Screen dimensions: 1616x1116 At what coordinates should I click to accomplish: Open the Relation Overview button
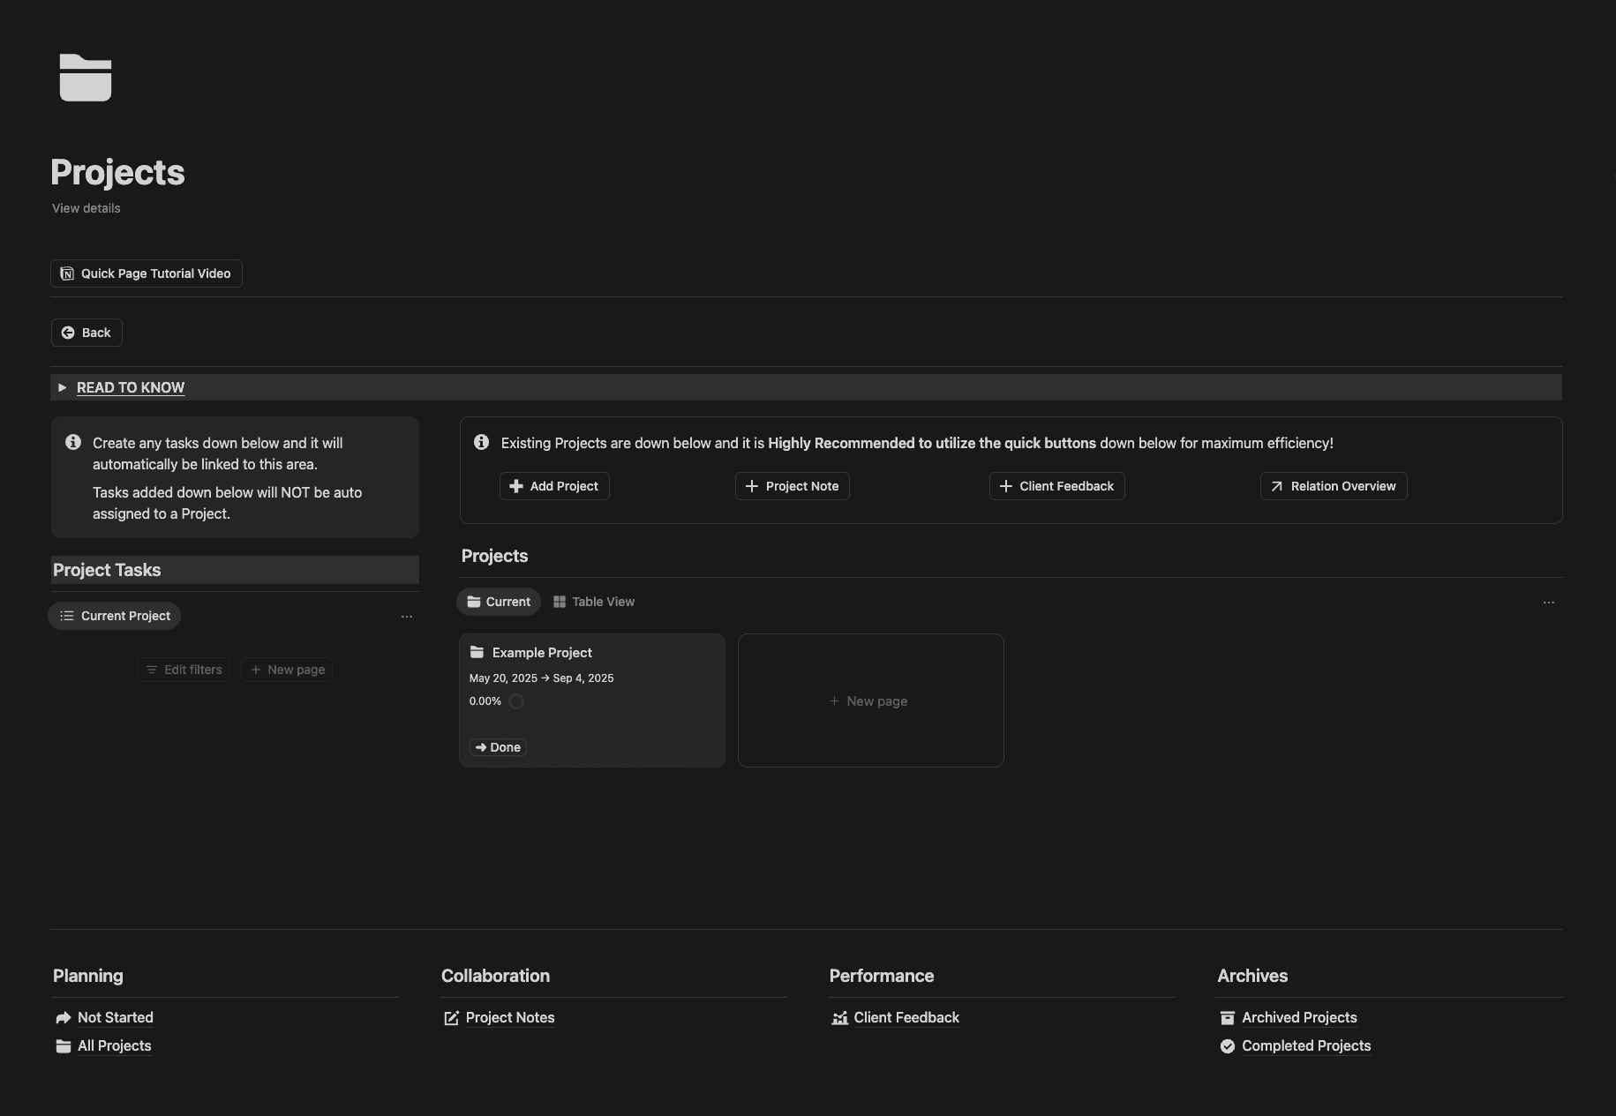point(1334,486)
